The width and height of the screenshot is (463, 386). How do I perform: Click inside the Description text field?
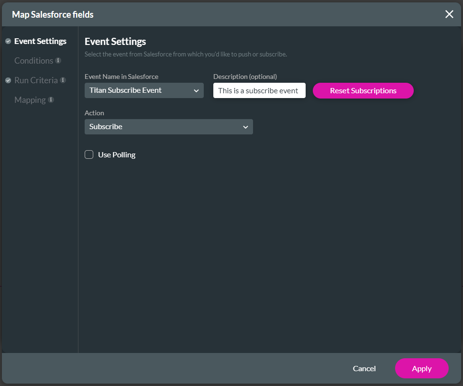[x=259, y=90]
